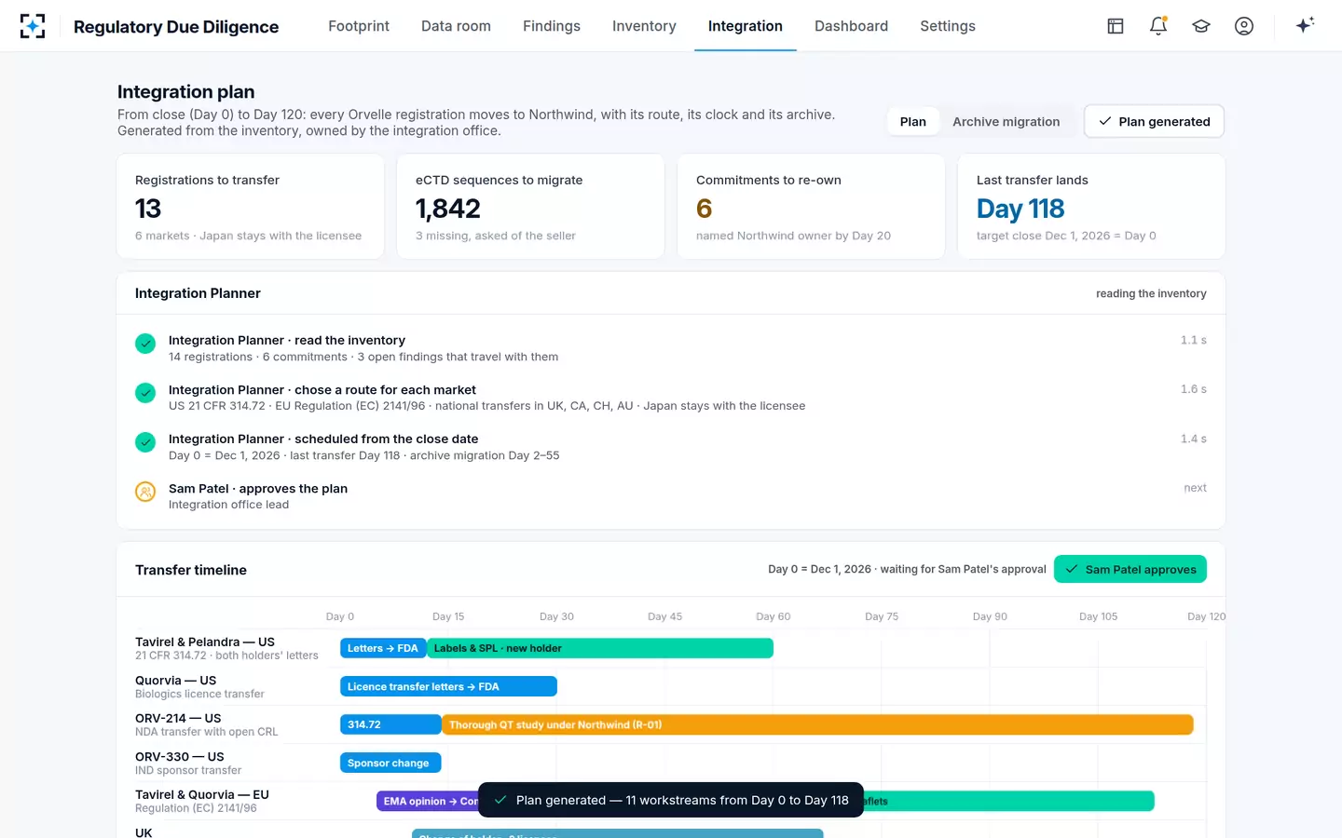This screenshot has width=1342, height=838.
Task: Go to the Footprint tab
Action: [359, 26]
